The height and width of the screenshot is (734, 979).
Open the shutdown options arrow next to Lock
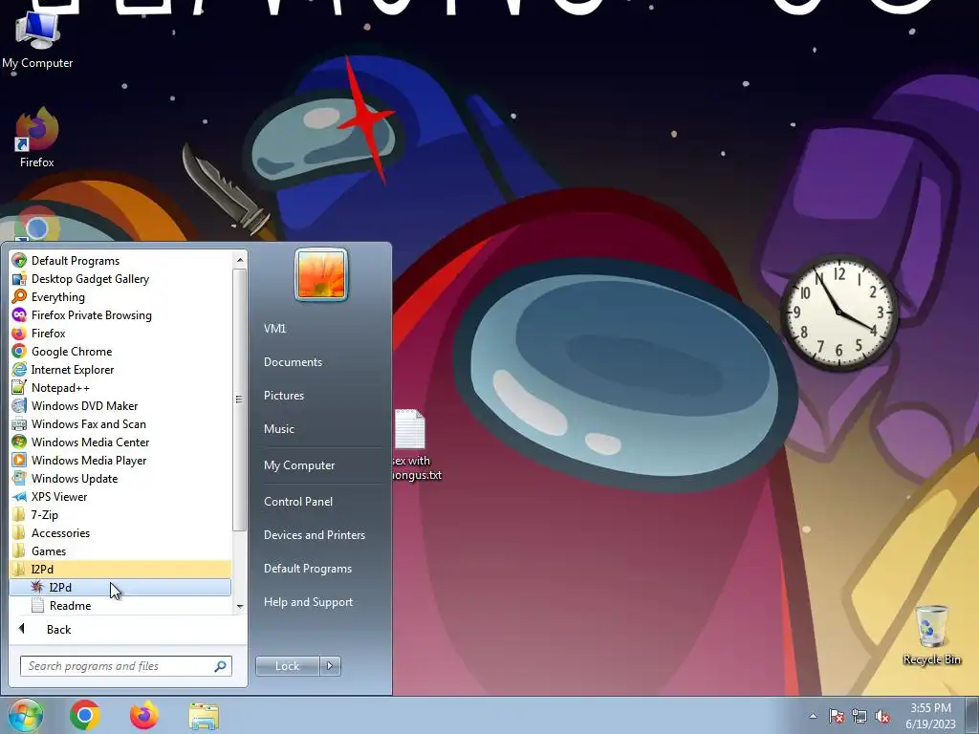(330, 666)
